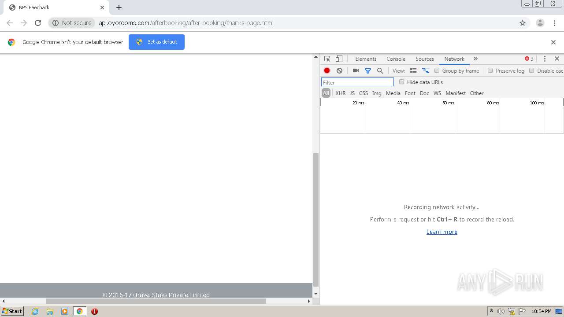Viewport: 564px width, 317px height.
Task: Reload the current page
Action: point(38,23)
